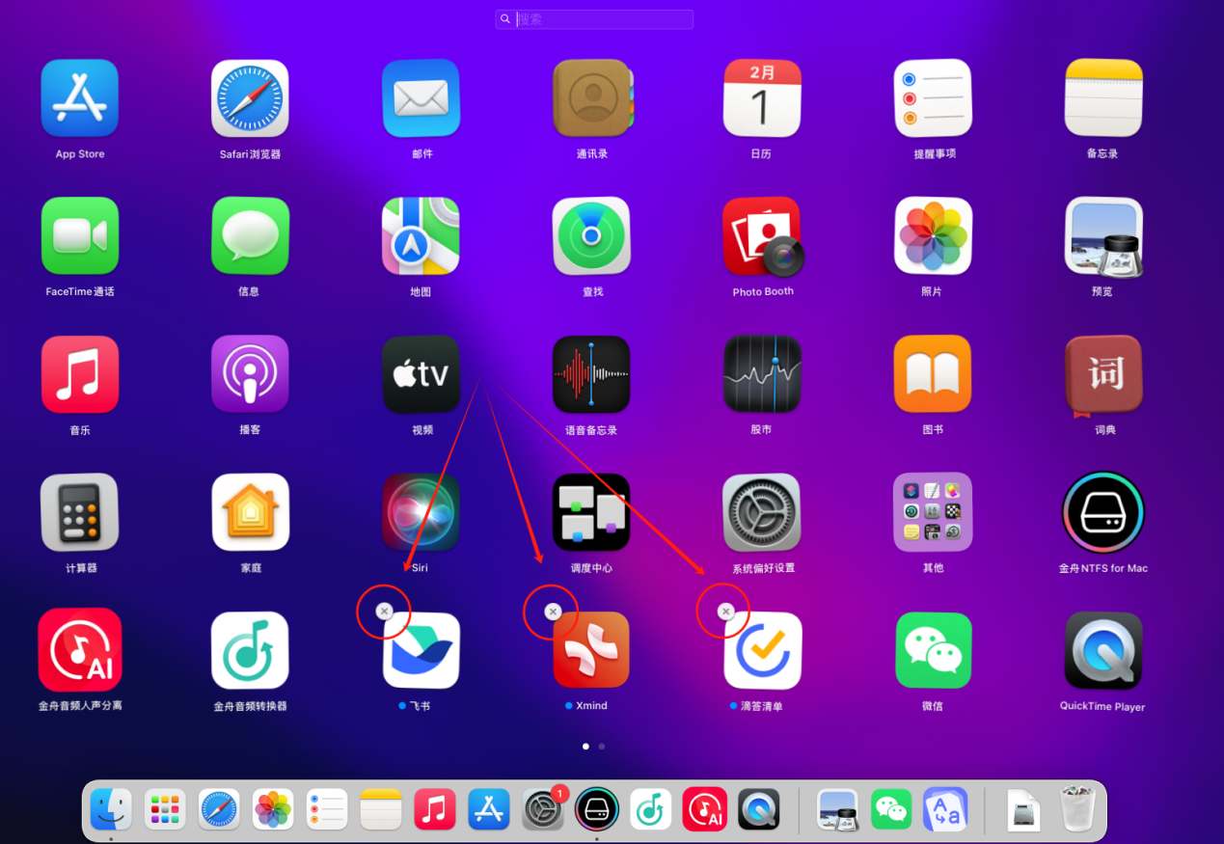The height and width of the screenshot is (844, 1224).
Task: Open Notes from the Dock
Action: click(x=381, y=809)
